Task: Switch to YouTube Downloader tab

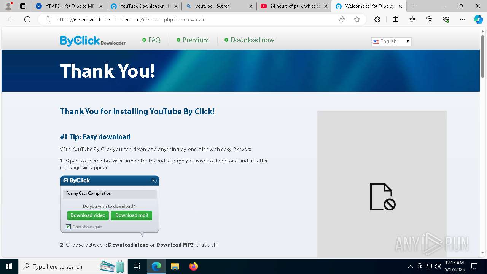Action: coord(144,6)
